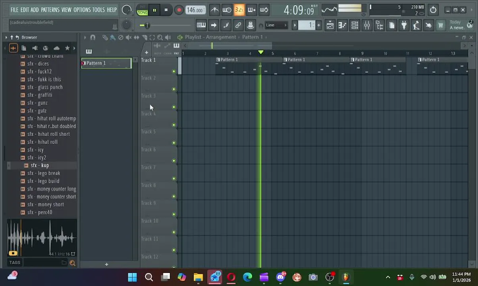
Task: Toggle the overdub recording mode icon
Action: point(251,10)
